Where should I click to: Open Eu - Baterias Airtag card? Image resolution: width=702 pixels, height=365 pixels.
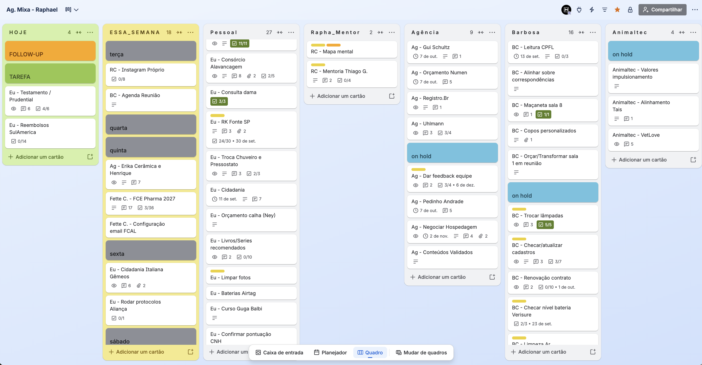click(251, 293)
